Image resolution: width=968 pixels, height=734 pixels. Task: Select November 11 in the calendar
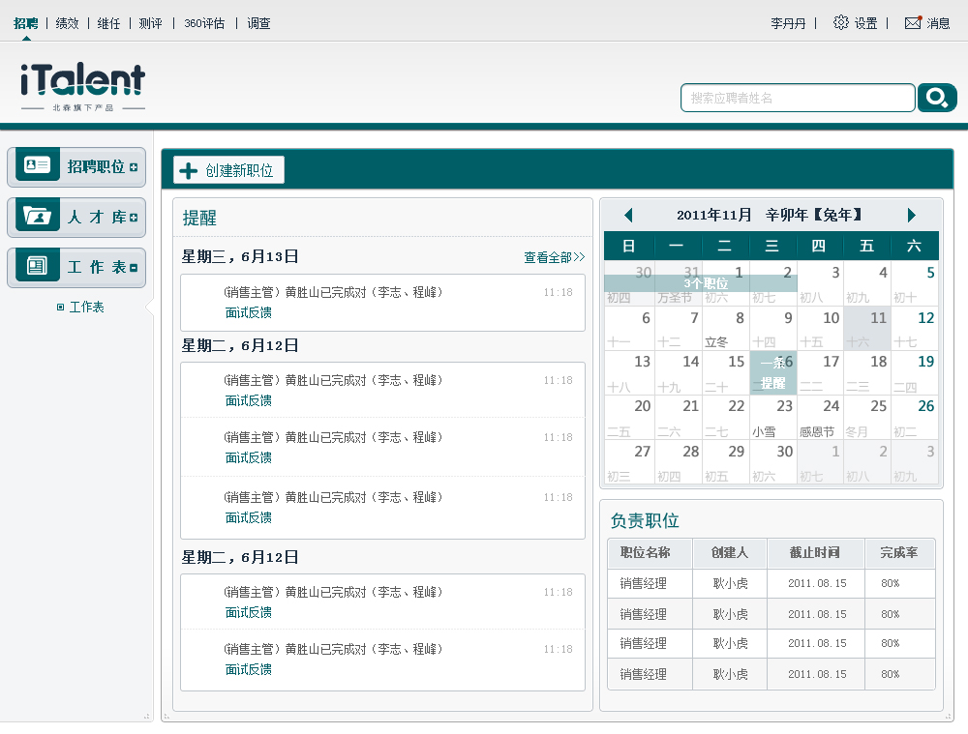pyautogui.click(x=867, y=329)
